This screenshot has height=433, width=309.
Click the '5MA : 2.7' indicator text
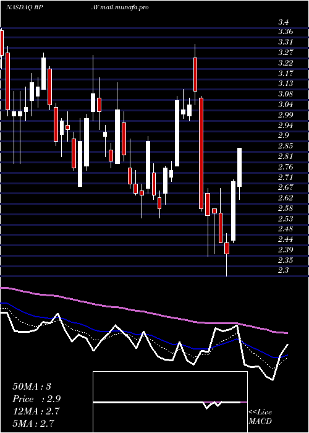tap(33, 423)
